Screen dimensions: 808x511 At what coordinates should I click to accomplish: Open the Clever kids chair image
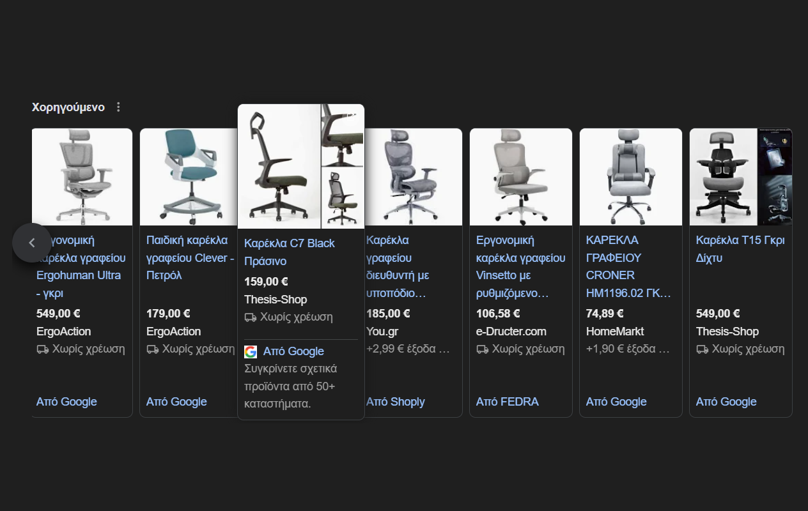point(189,177)
